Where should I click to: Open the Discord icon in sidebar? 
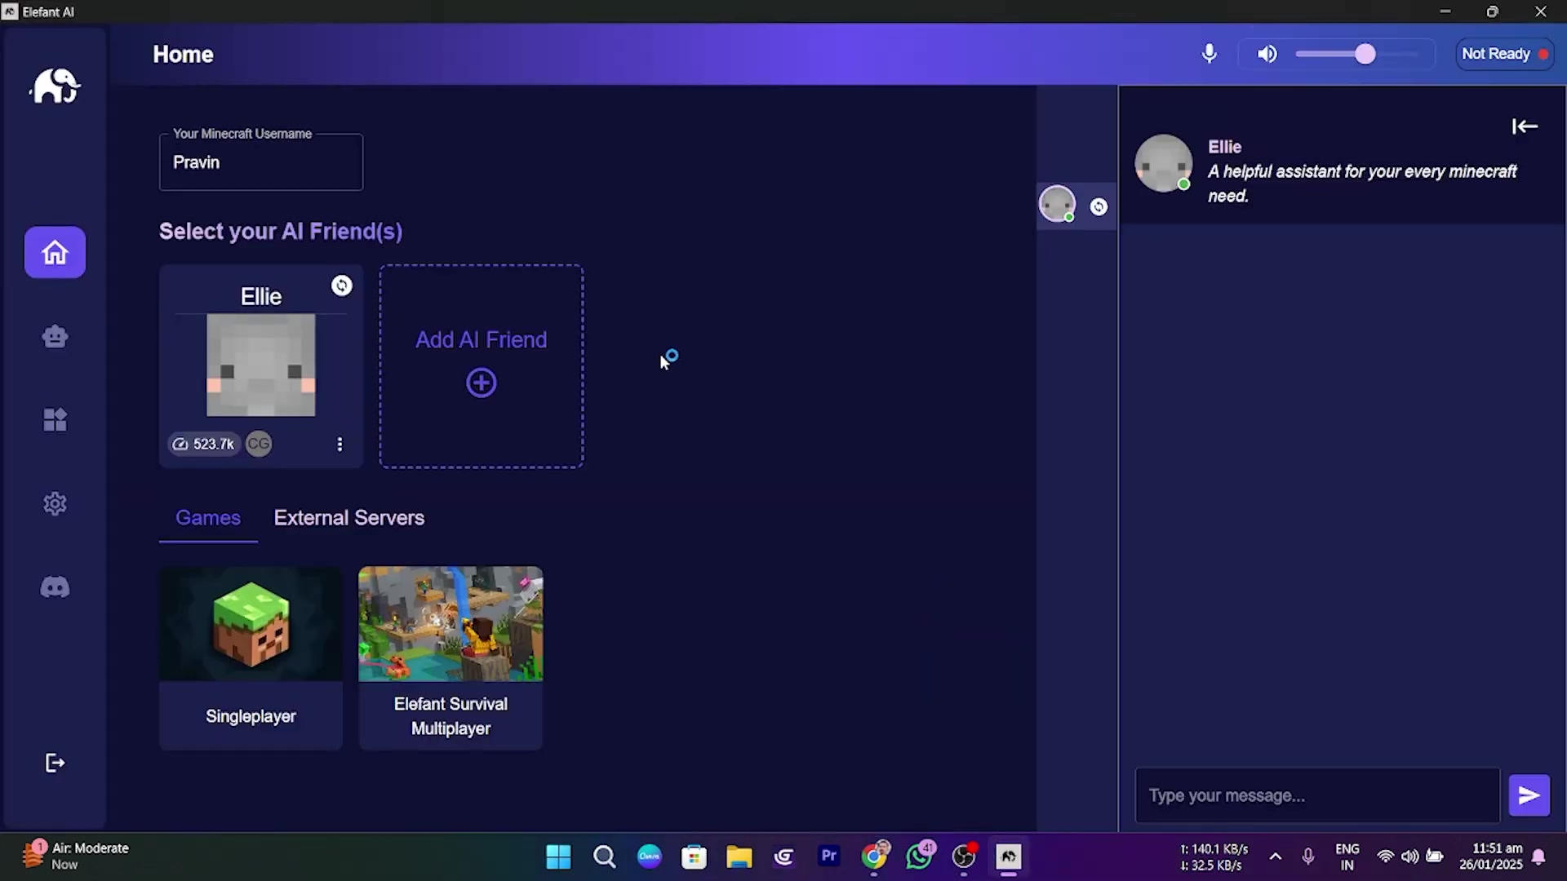54,587
